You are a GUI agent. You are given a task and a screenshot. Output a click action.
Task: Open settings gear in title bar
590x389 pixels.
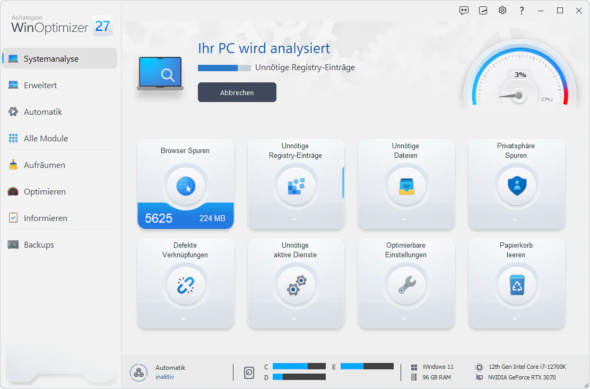tap(502, 10)
